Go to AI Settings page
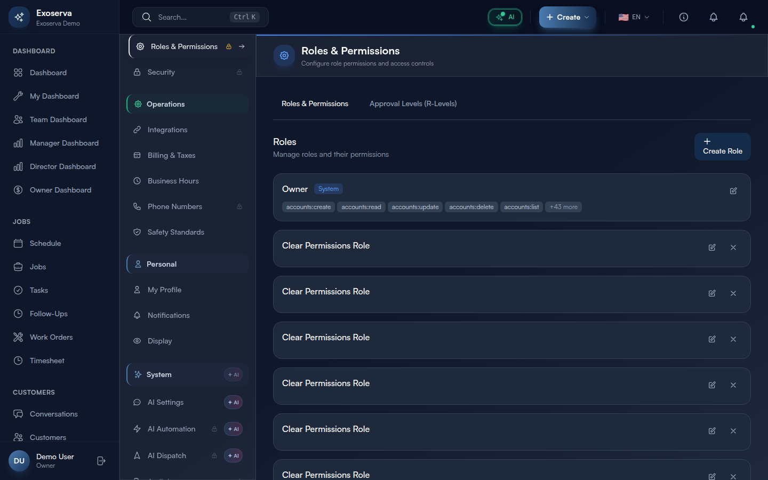The width and height of the screenshot is (768, 480). pyautogui.click(x=165, y=402)
